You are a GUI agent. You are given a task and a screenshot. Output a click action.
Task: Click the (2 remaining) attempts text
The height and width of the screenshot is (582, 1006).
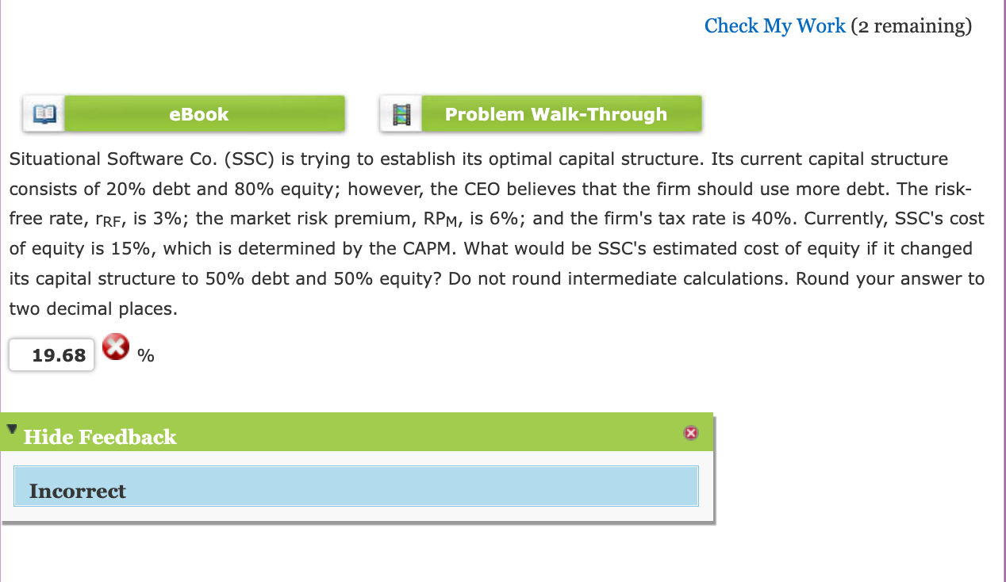click(911, 26)
